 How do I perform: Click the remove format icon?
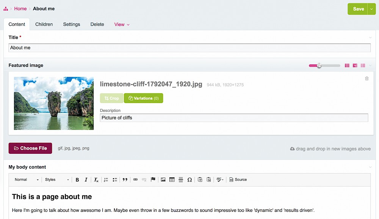pos(96,180)
